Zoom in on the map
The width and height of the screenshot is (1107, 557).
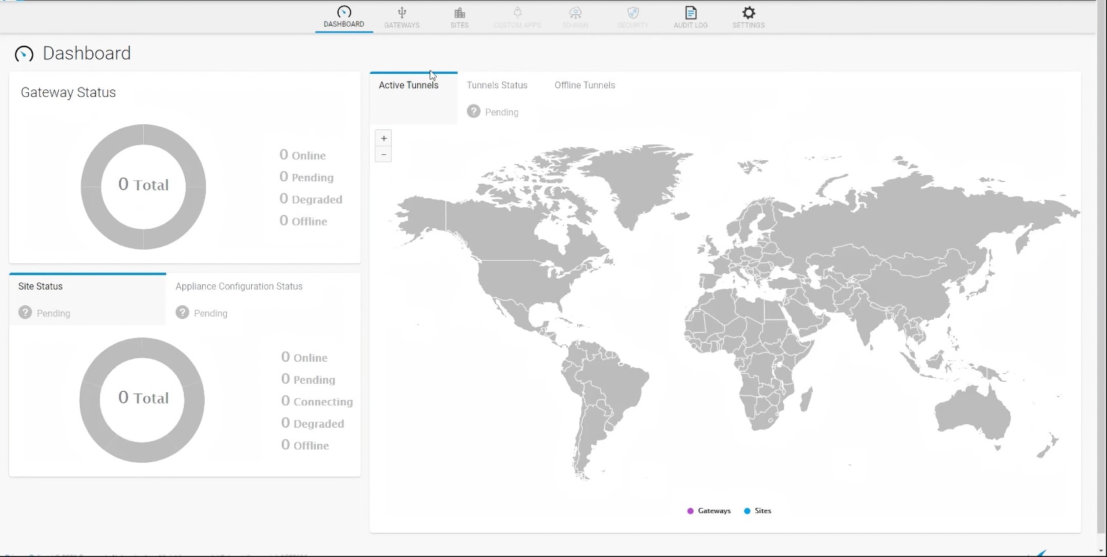click(383, 138)
